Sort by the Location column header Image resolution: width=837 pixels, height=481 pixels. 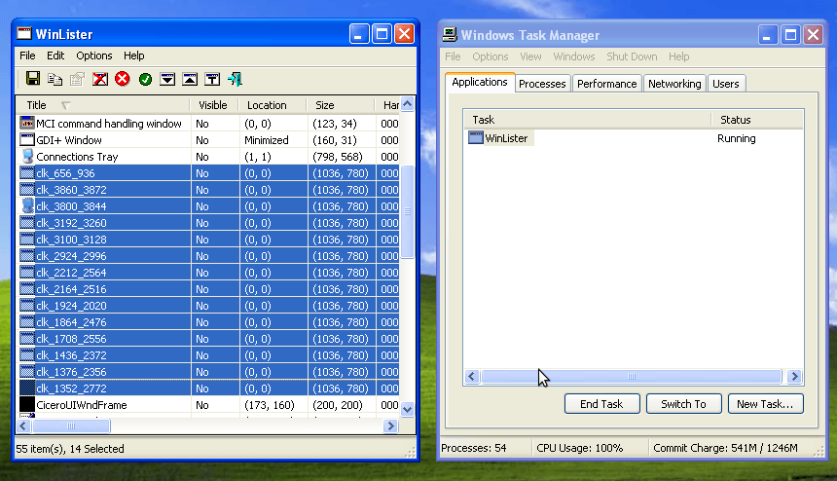(273, 105)
